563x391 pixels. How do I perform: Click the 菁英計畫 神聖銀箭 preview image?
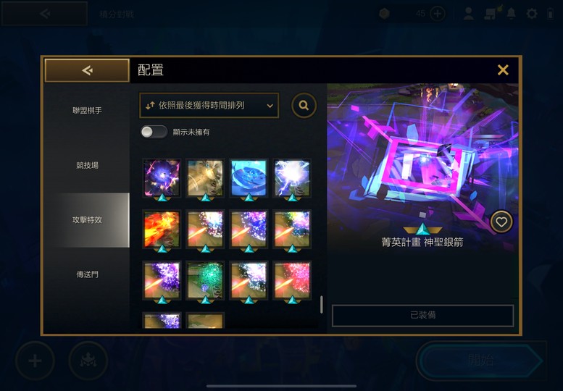click(x=422, y=167)
